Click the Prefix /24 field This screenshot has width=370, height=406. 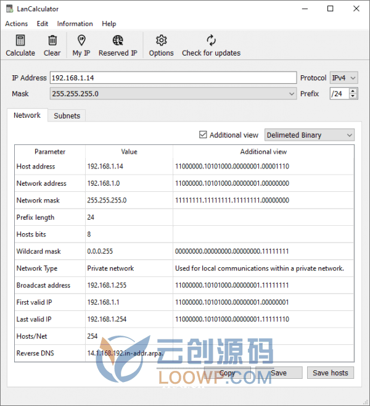pyautogui.click(x=339, y=94)
